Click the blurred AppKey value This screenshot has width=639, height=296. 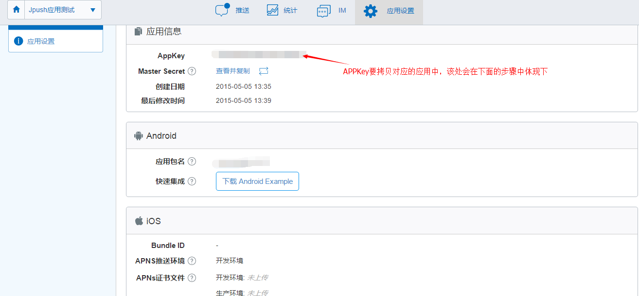point(259,54)
